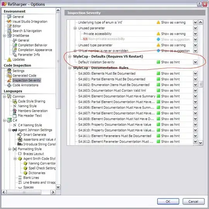Collapse the Agent Johnson Settings node
Viewport: 209px width, 209px height.
point(10,130)
